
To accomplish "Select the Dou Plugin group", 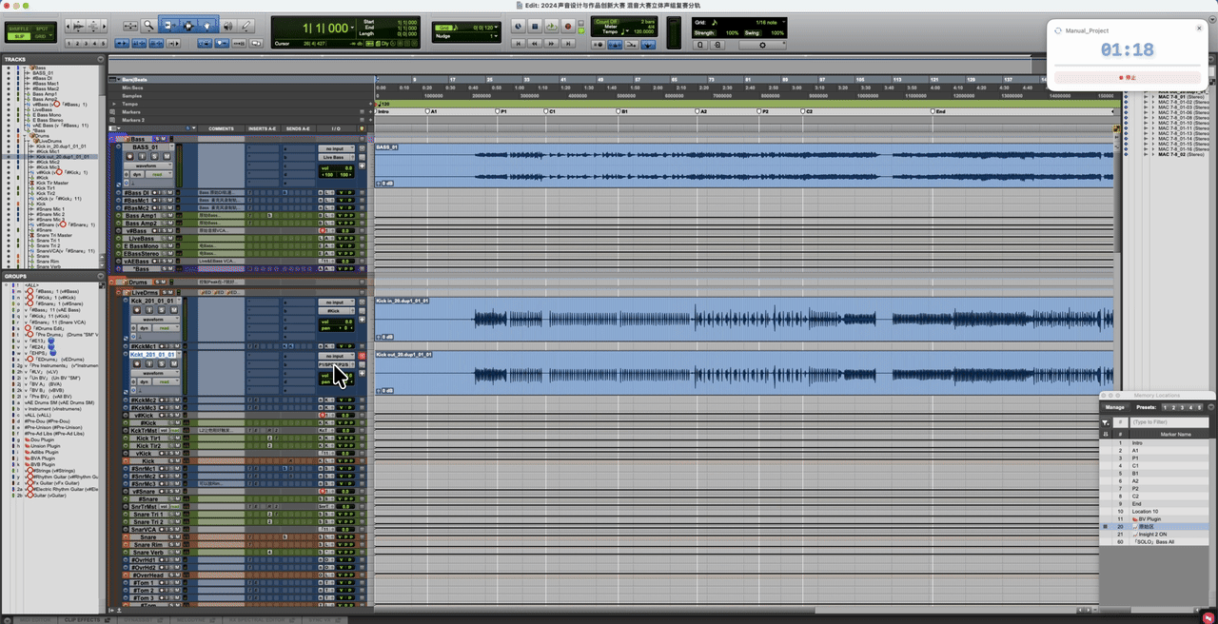I will 42,439.
